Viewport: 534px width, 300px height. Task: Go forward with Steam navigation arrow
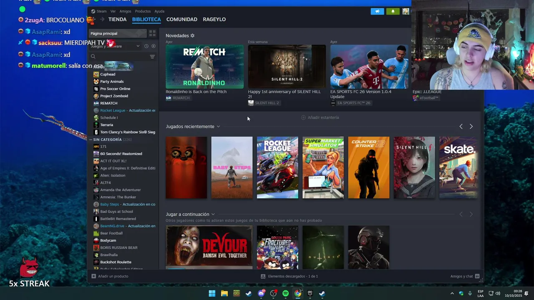pyautogui.click(x=102, y=19)
